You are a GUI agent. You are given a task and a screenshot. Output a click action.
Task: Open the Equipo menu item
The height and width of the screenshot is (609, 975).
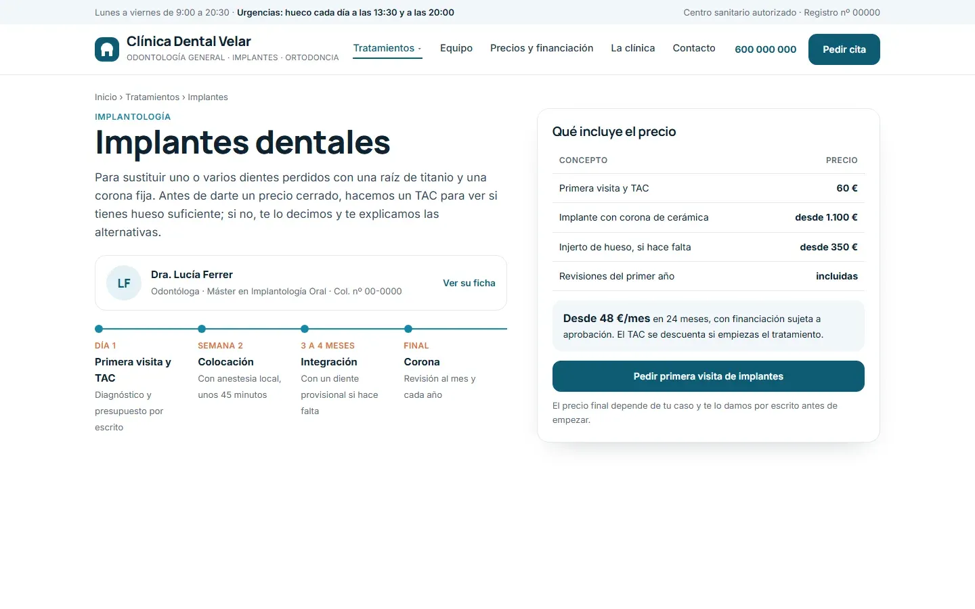point(456,48)
